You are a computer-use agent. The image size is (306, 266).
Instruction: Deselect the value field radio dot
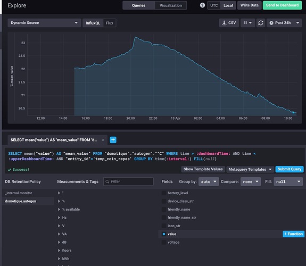(164, 234)
